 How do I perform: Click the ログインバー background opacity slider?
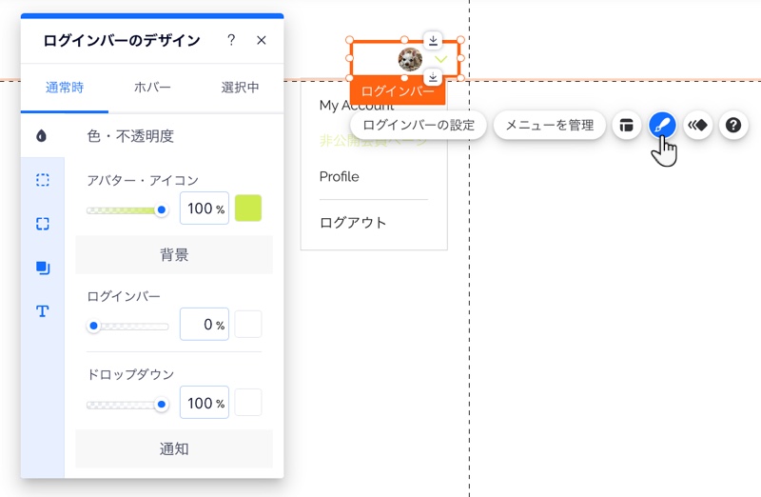[127, 326]
